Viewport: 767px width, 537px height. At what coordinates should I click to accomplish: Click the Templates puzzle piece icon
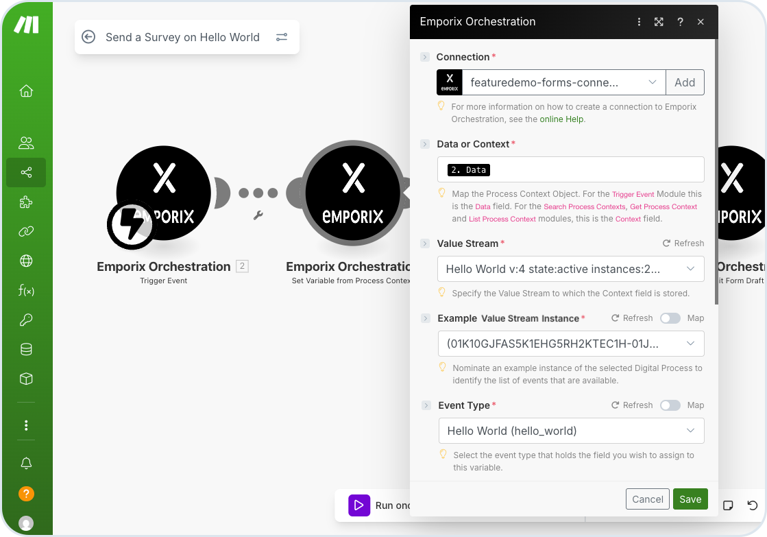(x=26, y=202)
